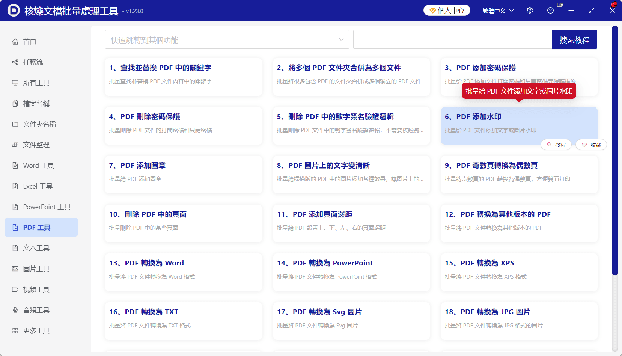This screenshot has height=356, width=622.
Task: Click the mini window mode icon
Action: tap(560, 5)
